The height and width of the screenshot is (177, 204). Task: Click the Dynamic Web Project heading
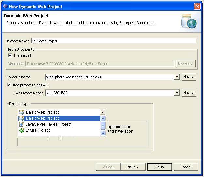26,16
